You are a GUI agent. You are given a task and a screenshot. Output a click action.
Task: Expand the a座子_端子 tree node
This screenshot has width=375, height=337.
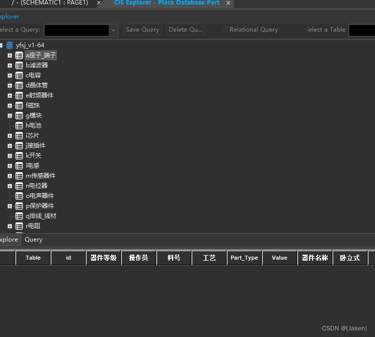point(10,55)
